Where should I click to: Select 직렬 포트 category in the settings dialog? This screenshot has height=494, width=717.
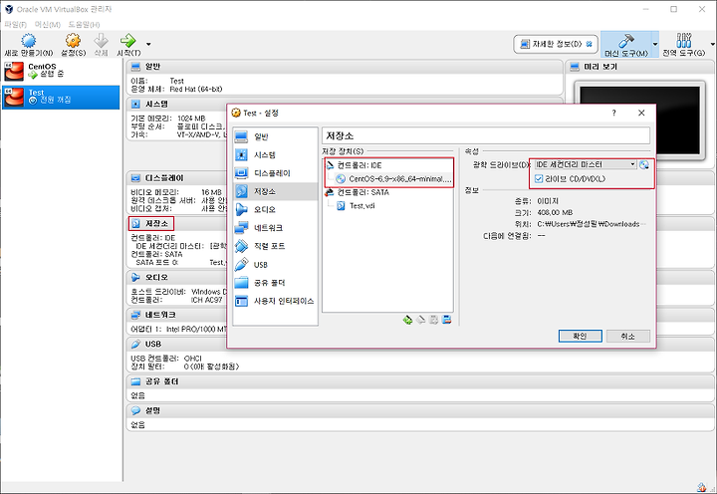click(275, 247)
